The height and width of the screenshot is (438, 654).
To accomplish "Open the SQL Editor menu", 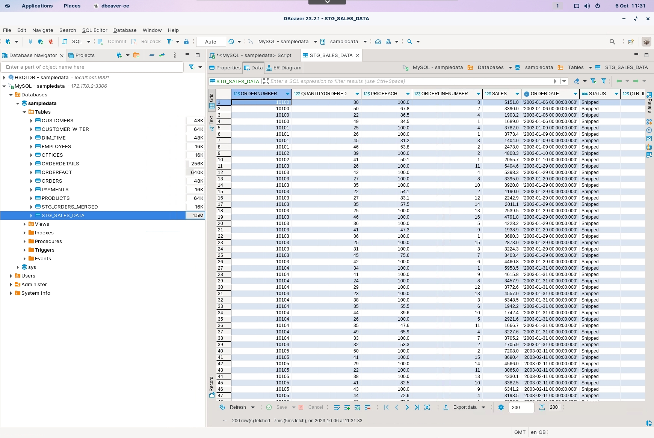I will (95, 30).
